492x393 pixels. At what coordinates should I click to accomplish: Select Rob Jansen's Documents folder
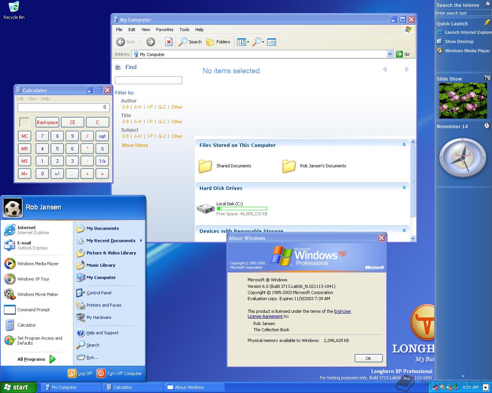tap(314, 166)
